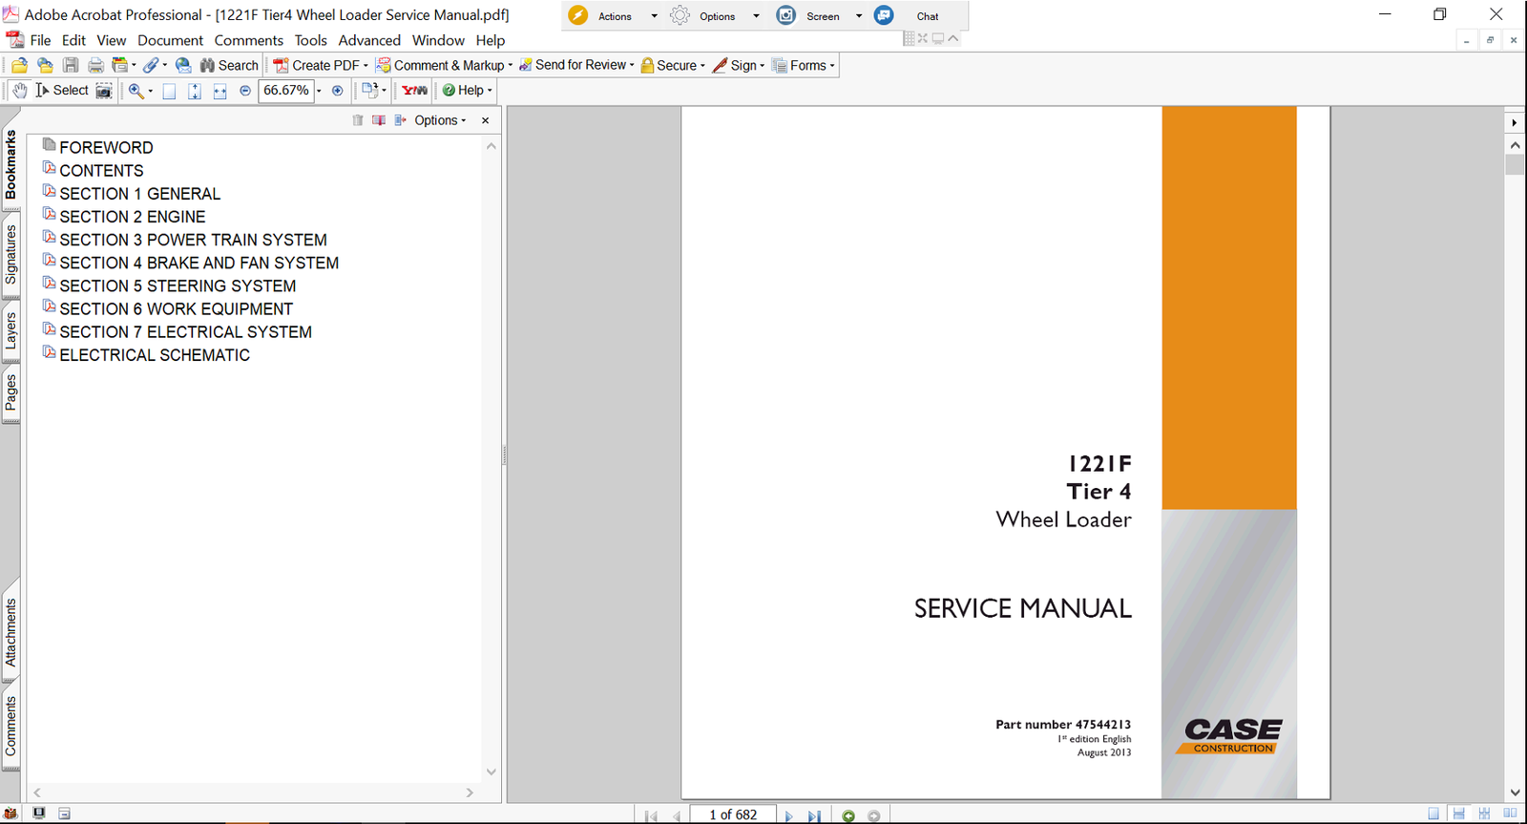
Task: Click the Email globe icon
Action: pyautogui.click(x=183, y=66)
